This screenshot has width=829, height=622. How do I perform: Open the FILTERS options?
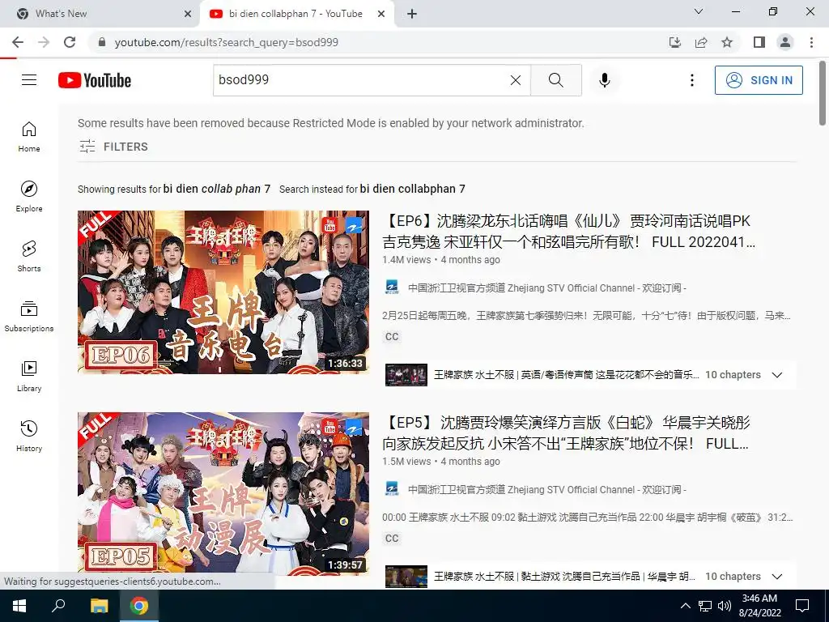(113, 147)
